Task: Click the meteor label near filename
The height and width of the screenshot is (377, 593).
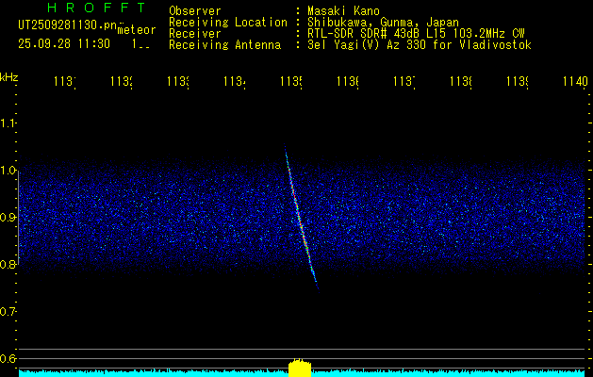Action: 137,30
